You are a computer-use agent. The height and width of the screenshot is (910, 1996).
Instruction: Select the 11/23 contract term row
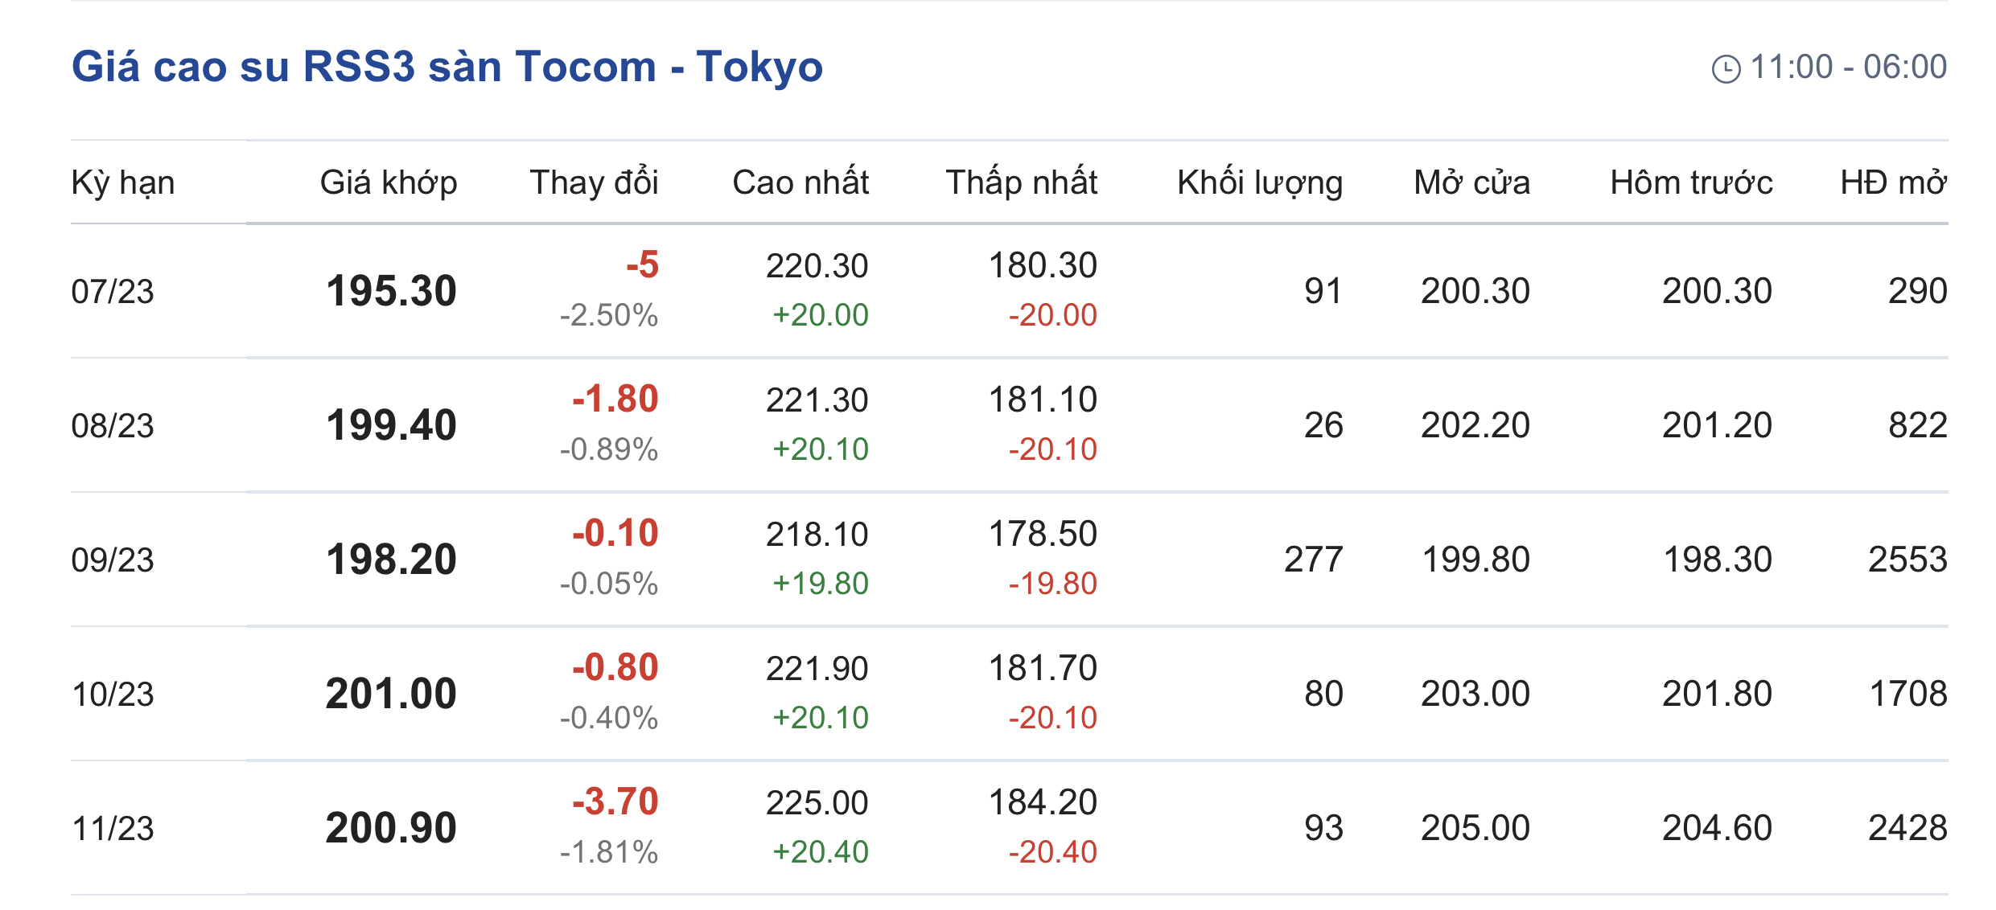pyautogui.click(x=113, y=828)
